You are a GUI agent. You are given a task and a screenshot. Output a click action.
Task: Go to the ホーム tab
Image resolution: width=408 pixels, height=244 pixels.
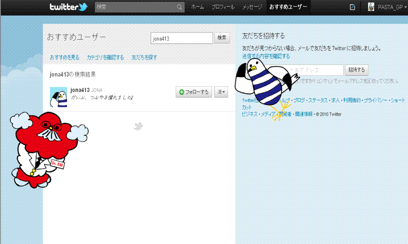tap(198, 7)
